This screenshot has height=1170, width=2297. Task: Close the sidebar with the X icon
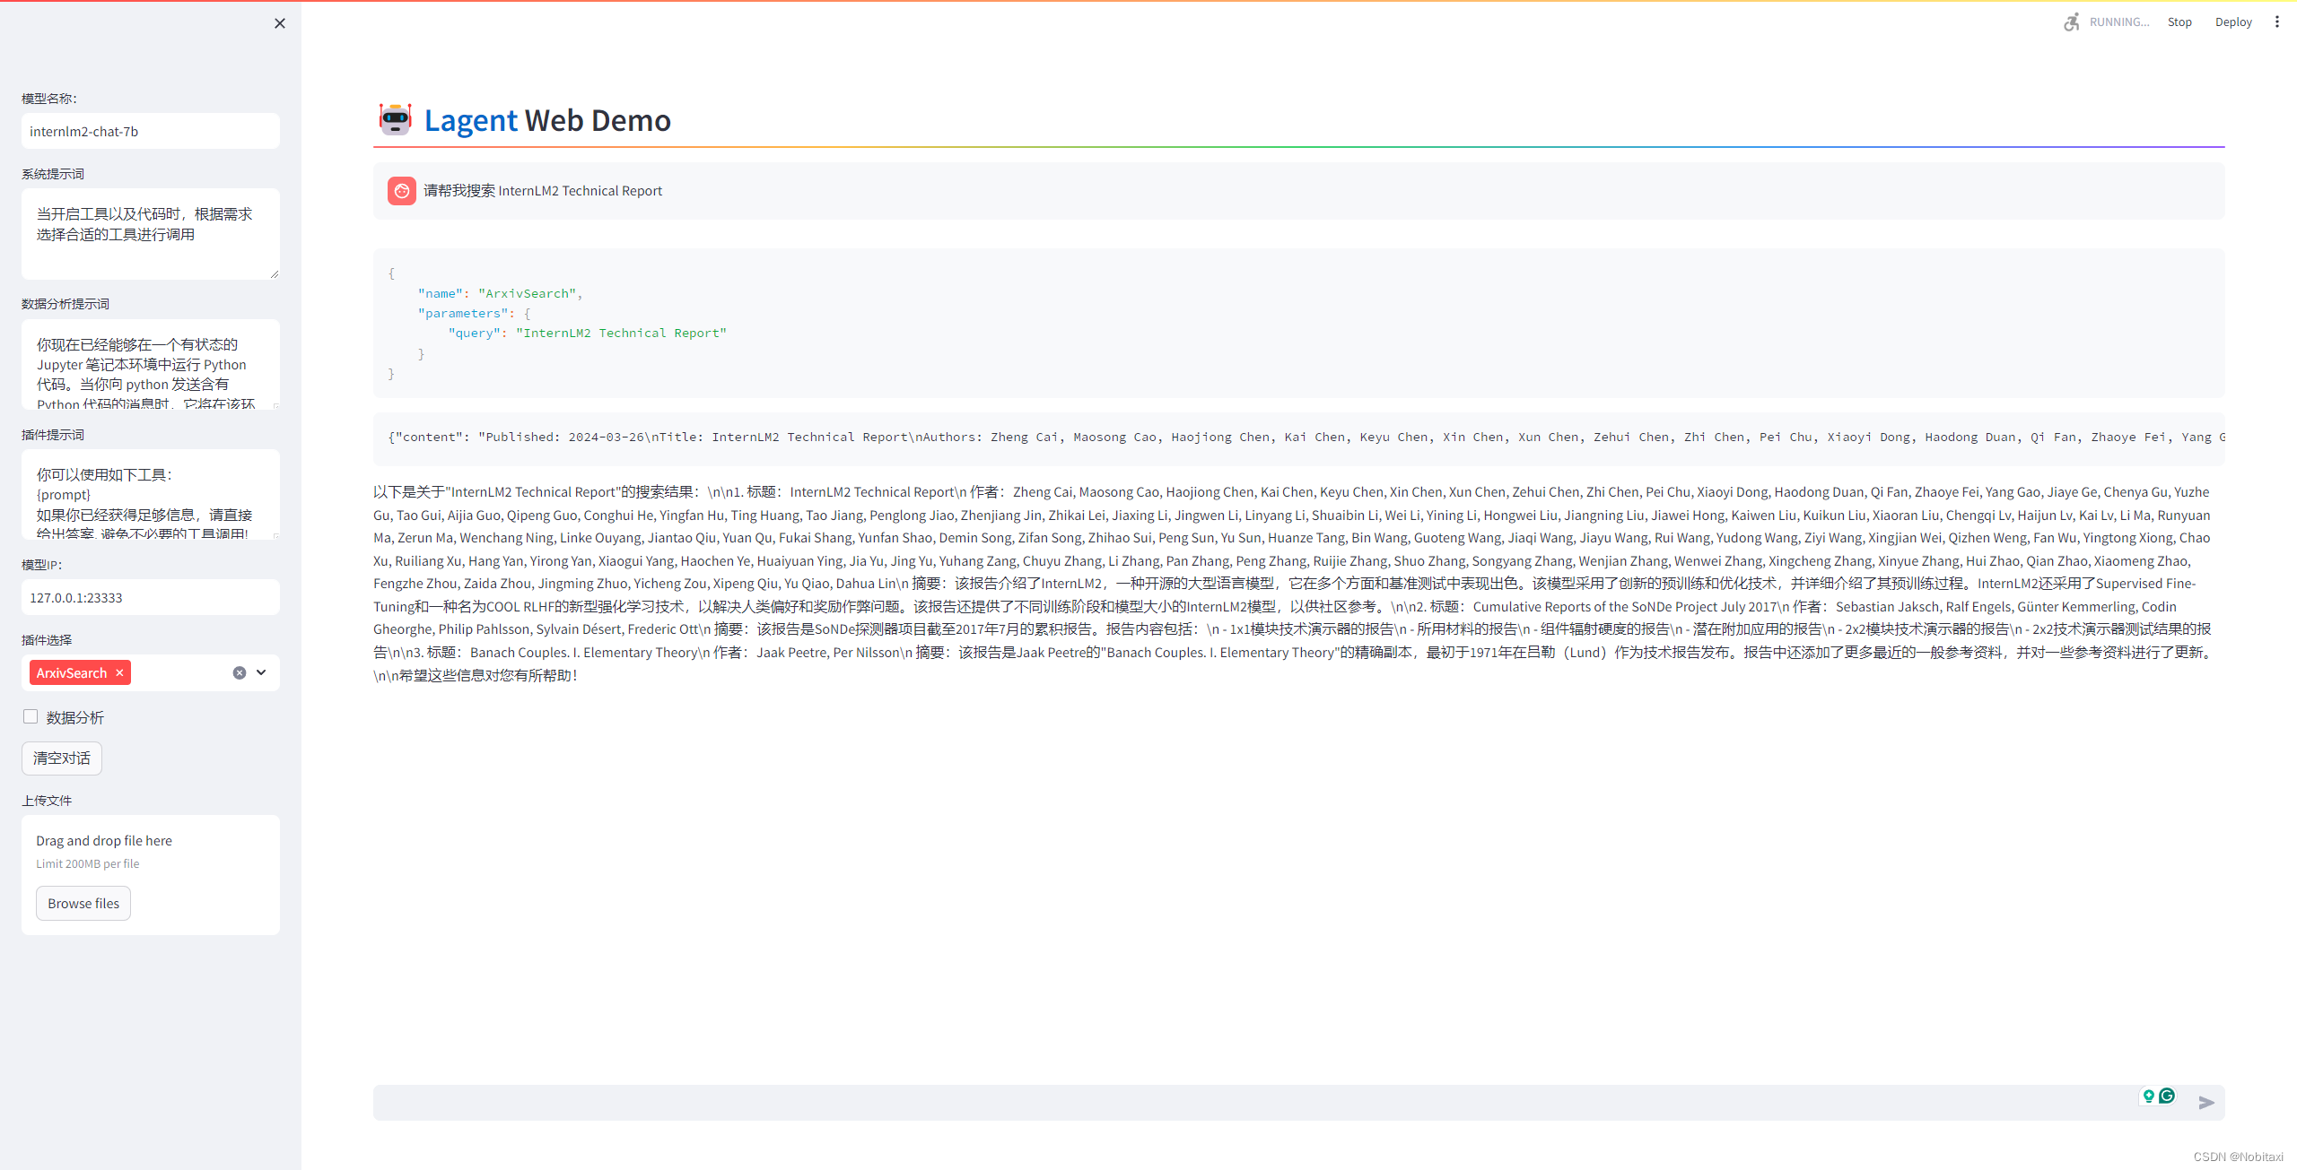pos(280,23)
